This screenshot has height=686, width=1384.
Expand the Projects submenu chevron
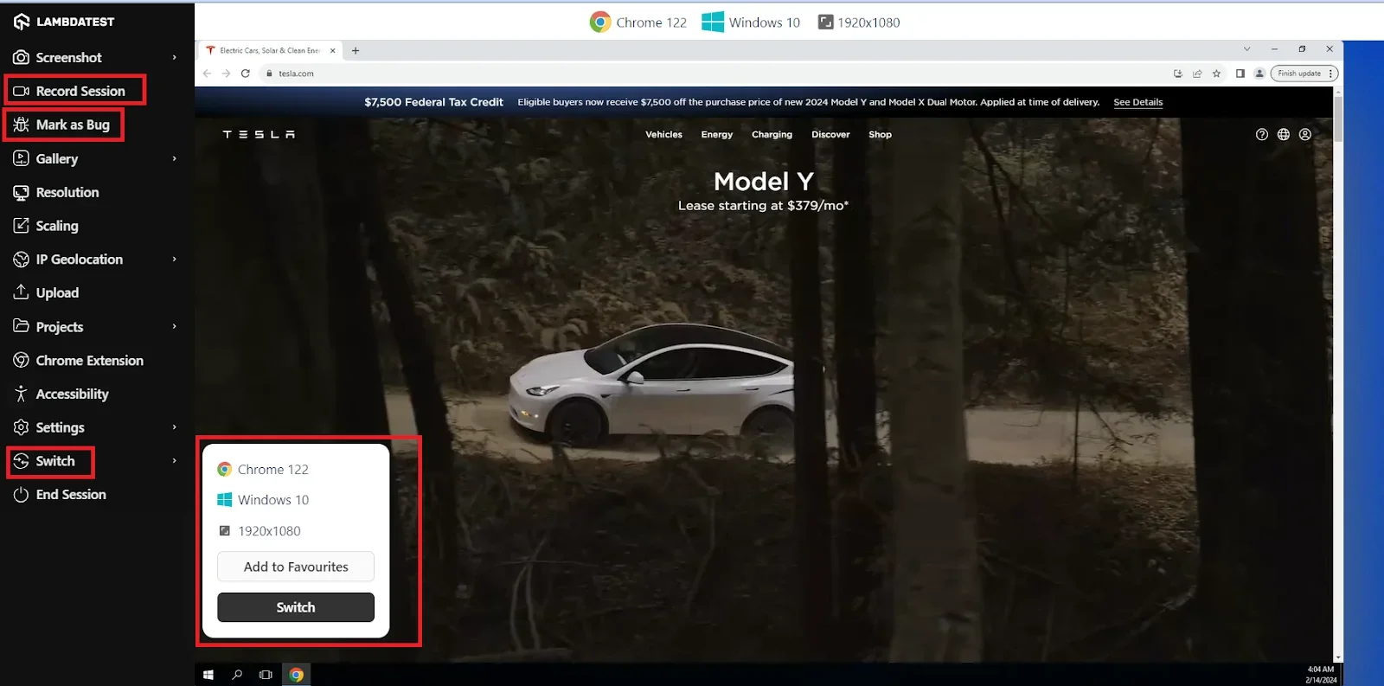pyautogui.click(x=175, y=326)
